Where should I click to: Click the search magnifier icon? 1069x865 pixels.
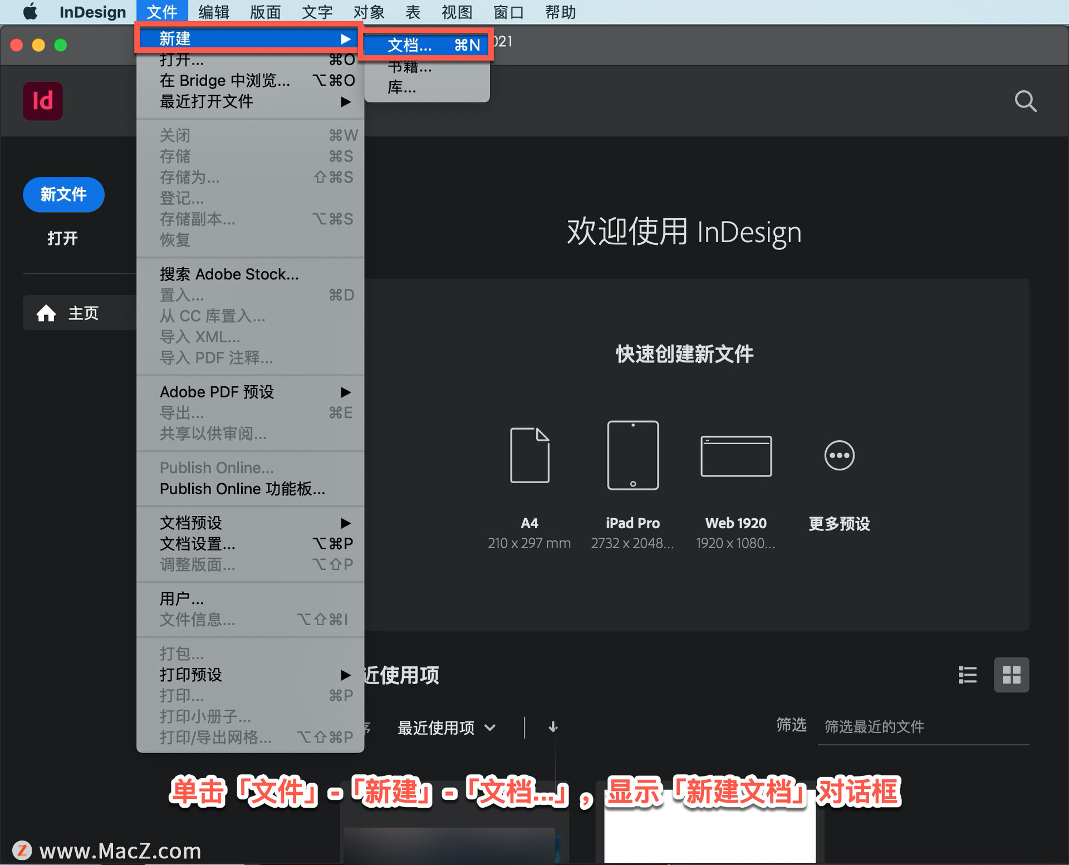[x=1025, y=101]
